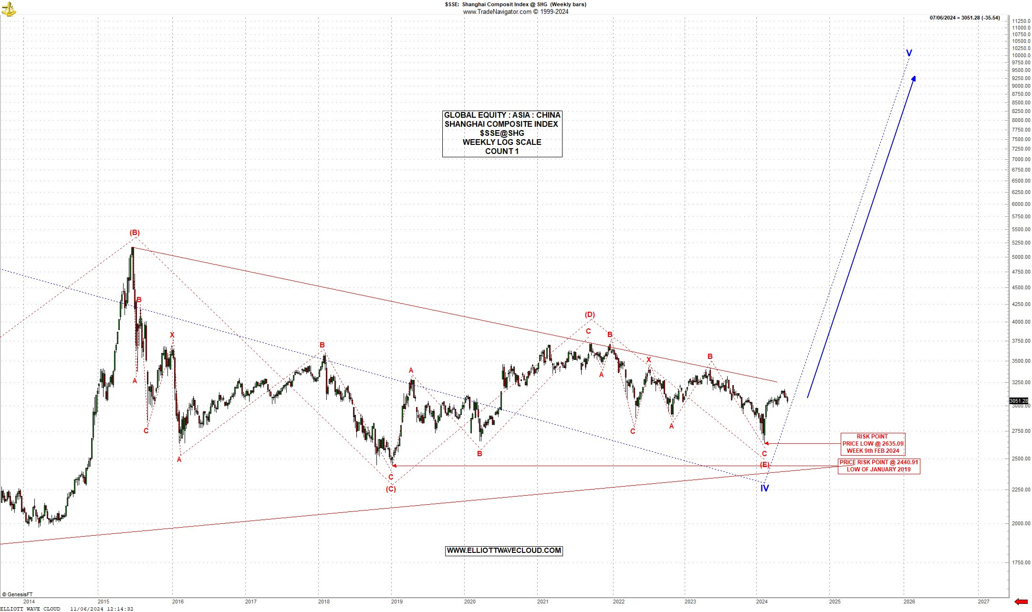Click the 2026 label on time axis
Screen dimensions: 1032x612
(x=909, y=602)
